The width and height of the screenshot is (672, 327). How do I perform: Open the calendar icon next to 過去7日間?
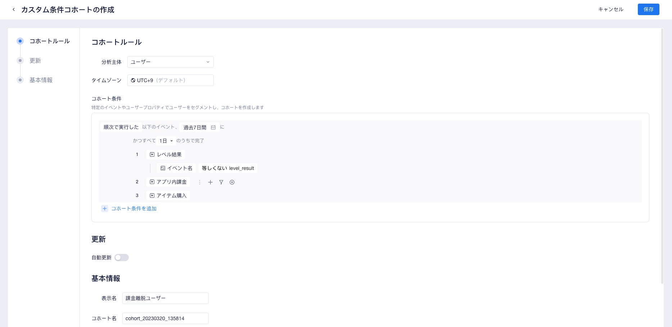click(x=213, y=127)
